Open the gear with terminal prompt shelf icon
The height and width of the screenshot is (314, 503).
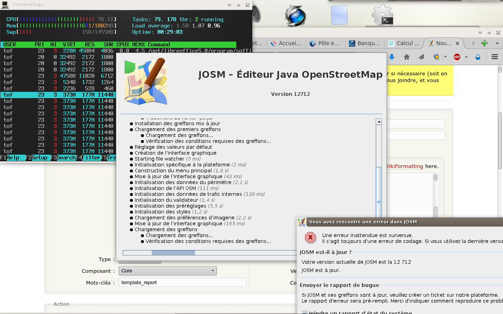click(382, 16)
